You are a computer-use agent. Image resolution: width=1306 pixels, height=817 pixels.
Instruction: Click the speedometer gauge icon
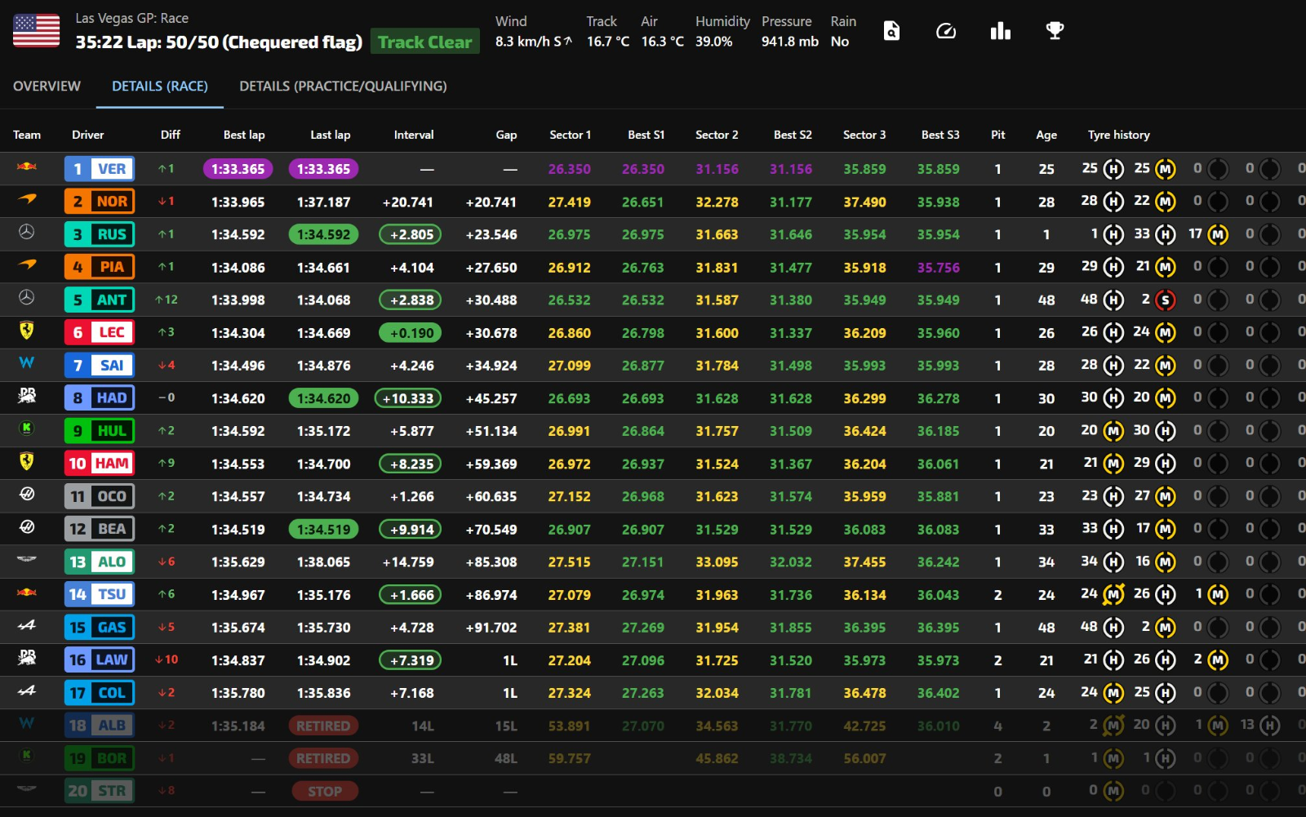[x=946, y=31]
